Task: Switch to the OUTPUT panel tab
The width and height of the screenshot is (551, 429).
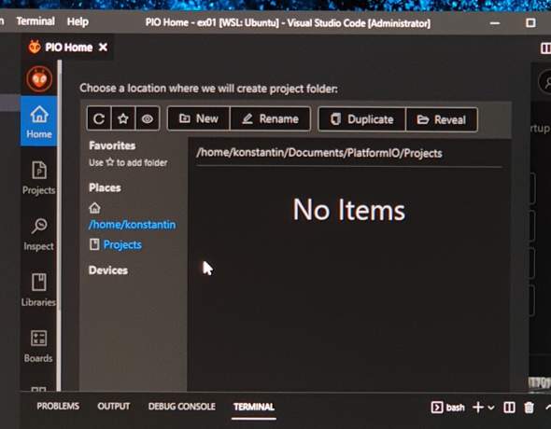Action: click(114, 407)
